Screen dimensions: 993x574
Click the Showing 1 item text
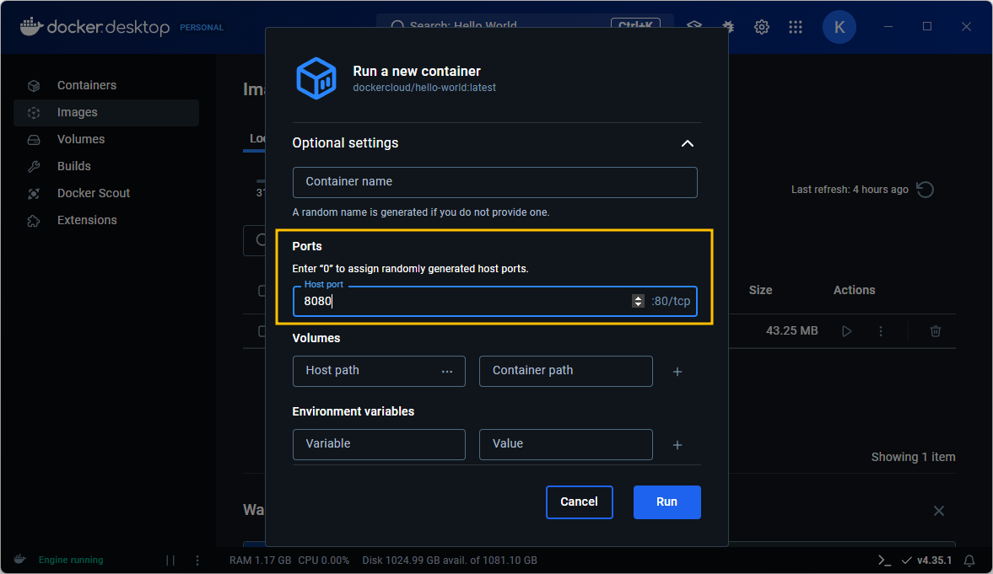913,457
